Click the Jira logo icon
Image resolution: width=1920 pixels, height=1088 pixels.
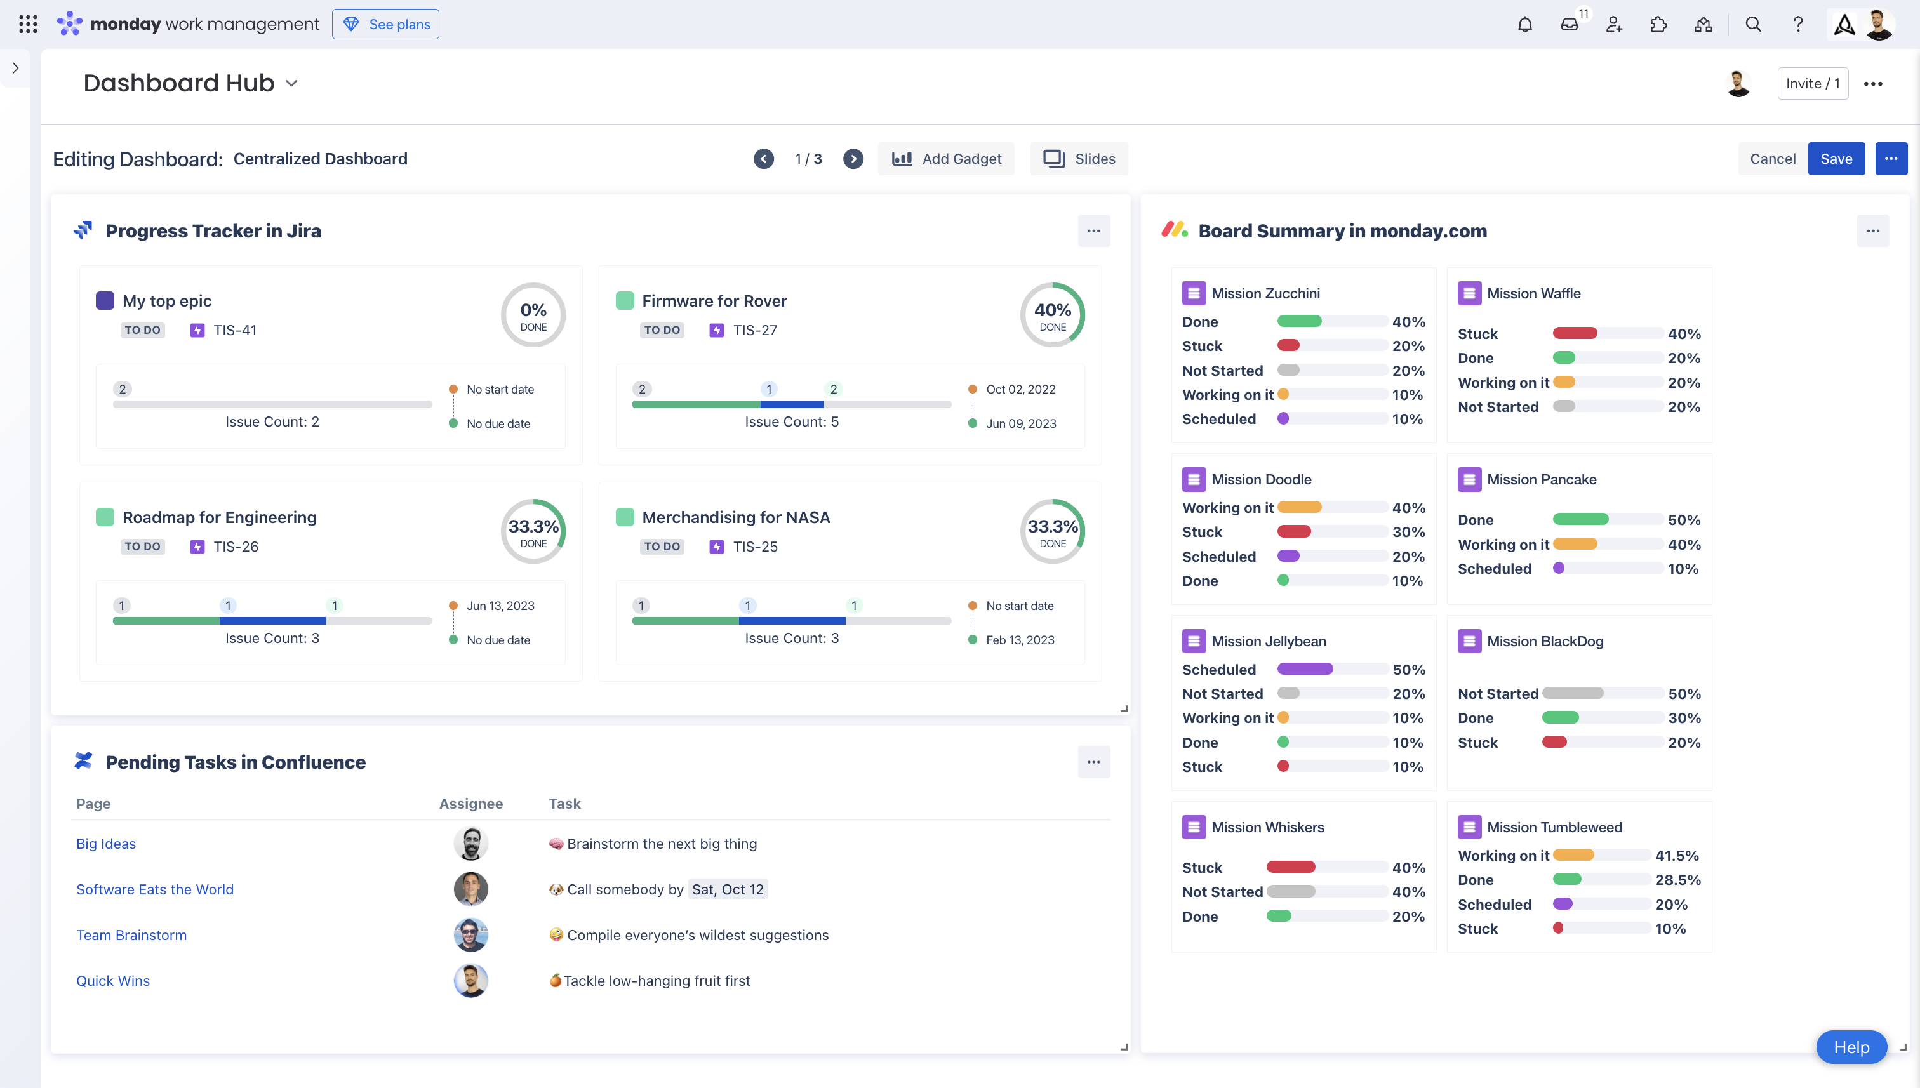[83, 230]
